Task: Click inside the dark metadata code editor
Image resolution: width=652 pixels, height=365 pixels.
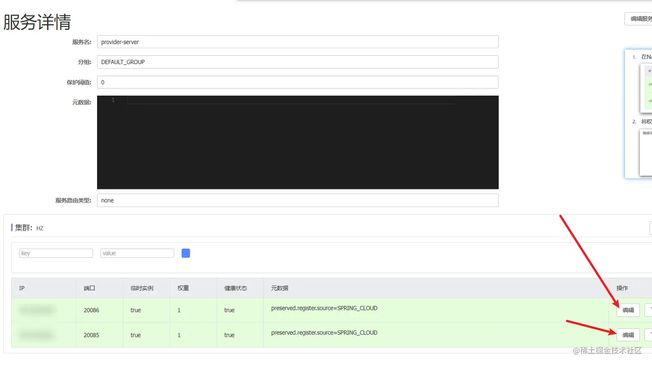Action: [298, 142]
